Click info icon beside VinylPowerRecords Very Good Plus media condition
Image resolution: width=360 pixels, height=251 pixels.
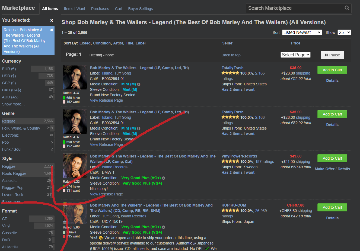tap(164, 178)
